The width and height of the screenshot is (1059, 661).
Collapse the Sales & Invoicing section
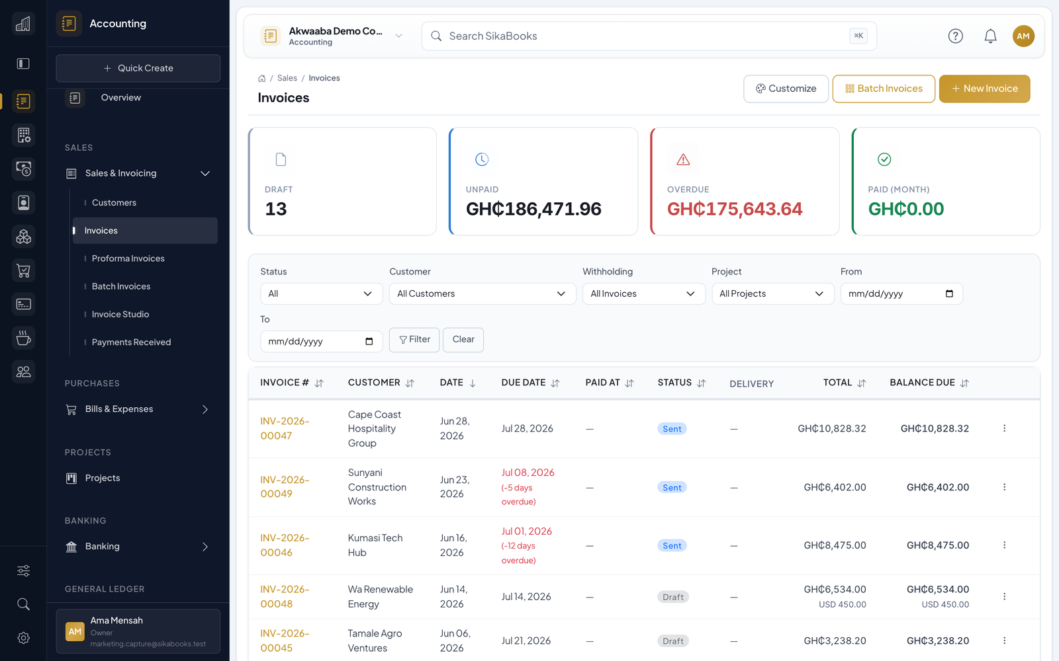point(138,173)
